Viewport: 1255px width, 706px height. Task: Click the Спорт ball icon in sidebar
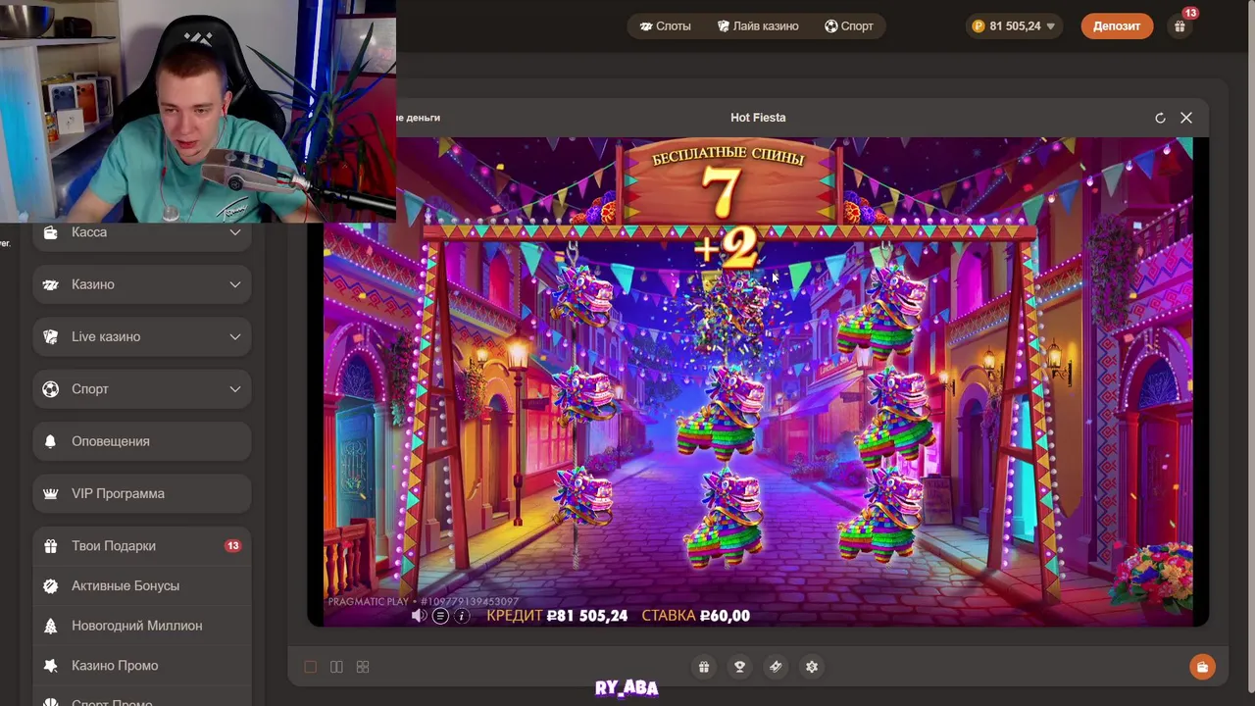51,389
